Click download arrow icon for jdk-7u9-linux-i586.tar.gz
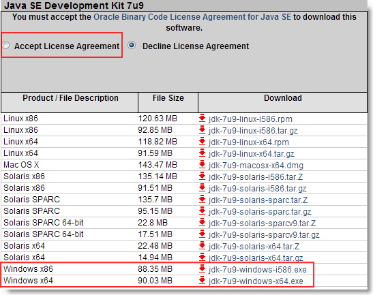This screenshot has width=373, height=295. (202, 130)
